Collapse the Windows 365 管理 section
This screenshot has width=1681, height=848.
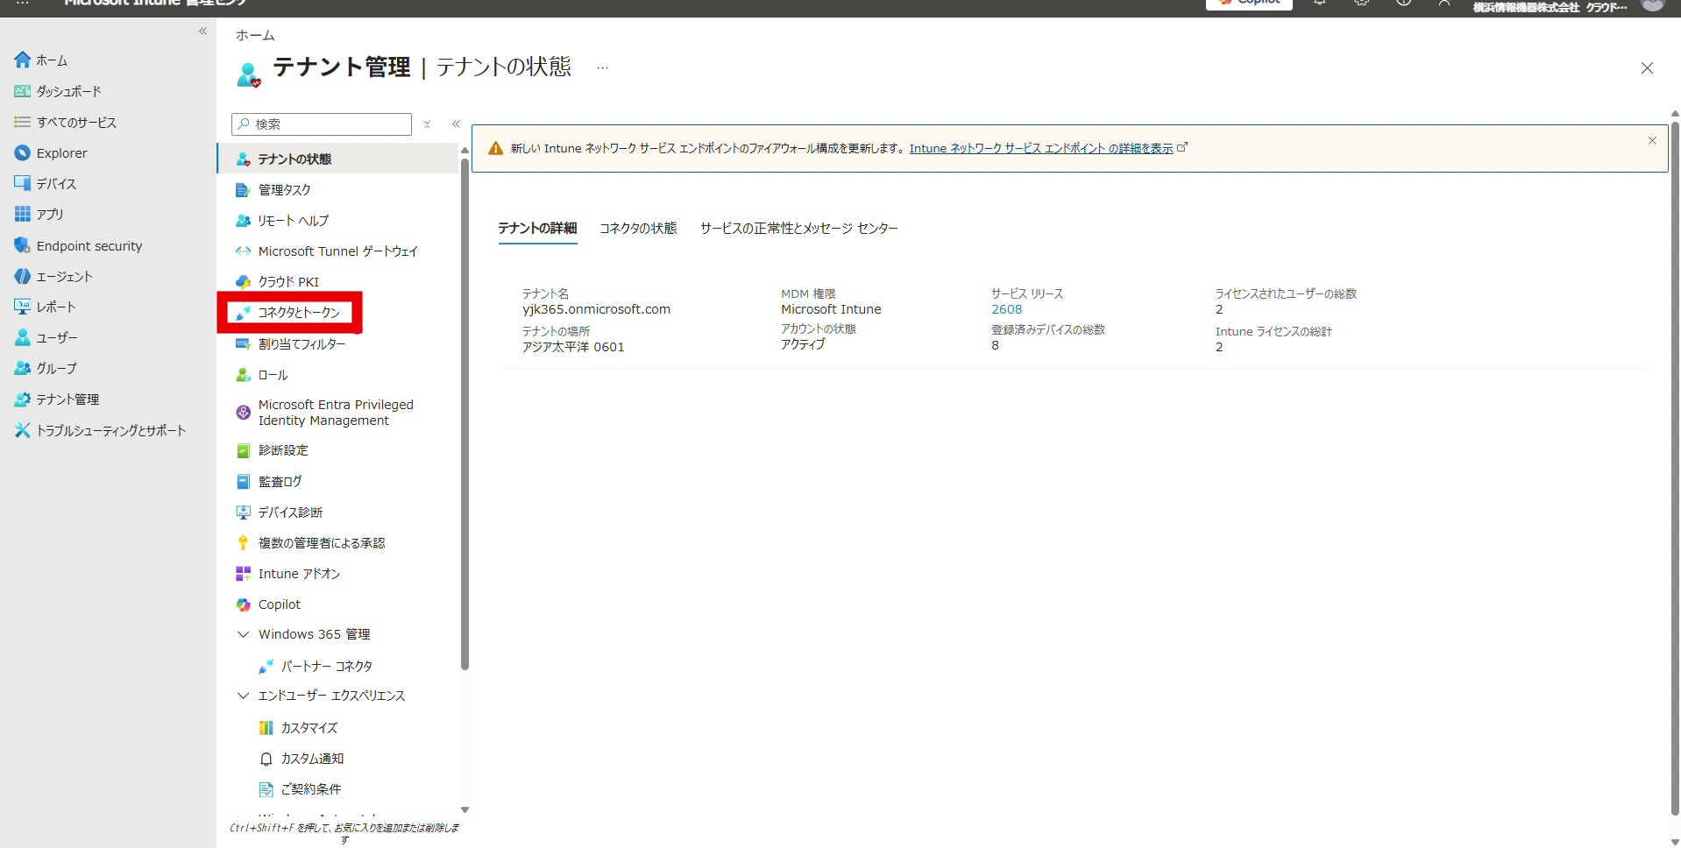[x=244, y=634]
